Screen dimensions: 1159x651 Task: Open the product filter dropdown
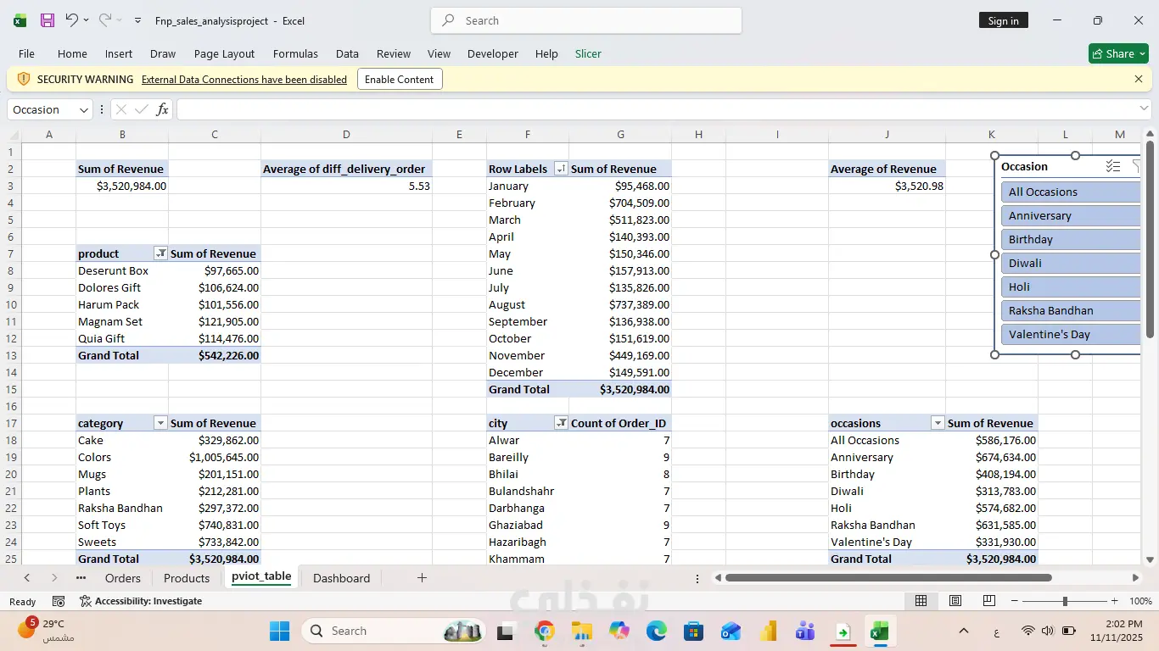pos(160,253)
